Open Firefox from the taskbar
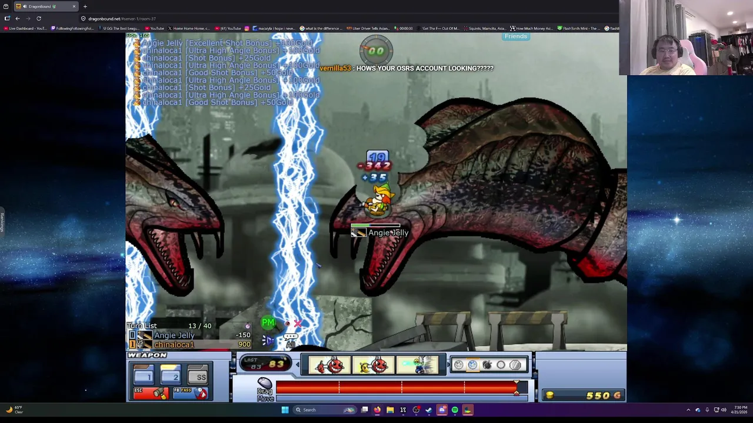This screenshot has width=753, height=423. pyautogui.click(x=377, y=409)
